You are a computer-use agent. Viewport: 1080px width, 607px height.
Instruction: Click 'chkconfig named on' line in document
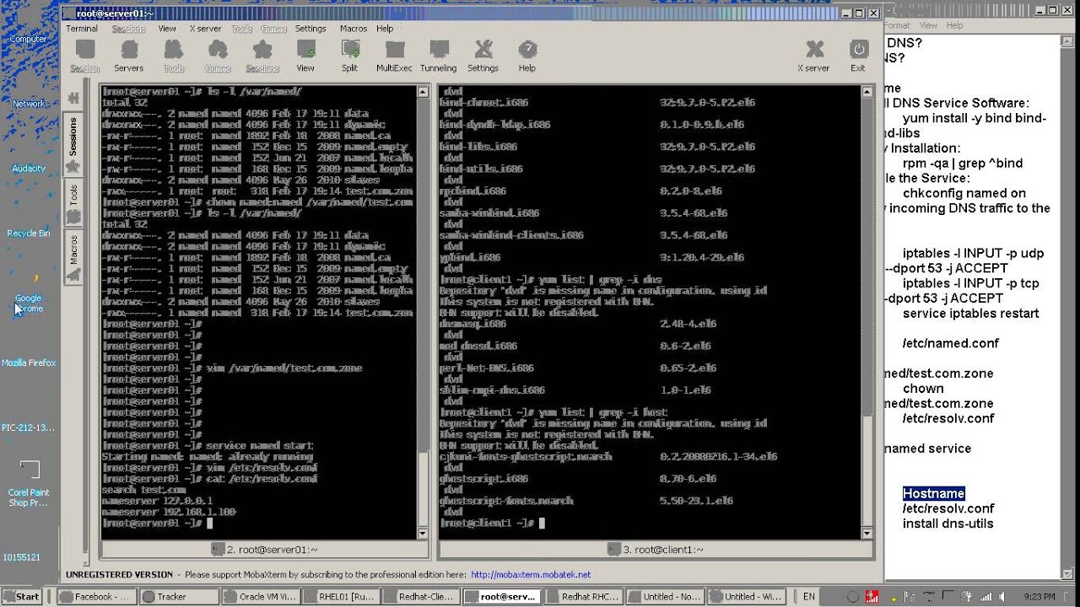click(964, 193)
